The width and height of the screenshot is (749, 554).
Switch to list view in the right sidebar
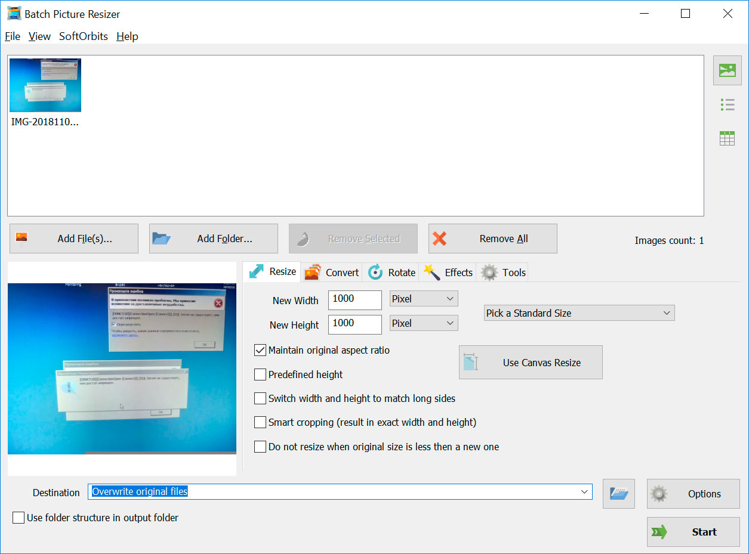[x=727, y=104]
